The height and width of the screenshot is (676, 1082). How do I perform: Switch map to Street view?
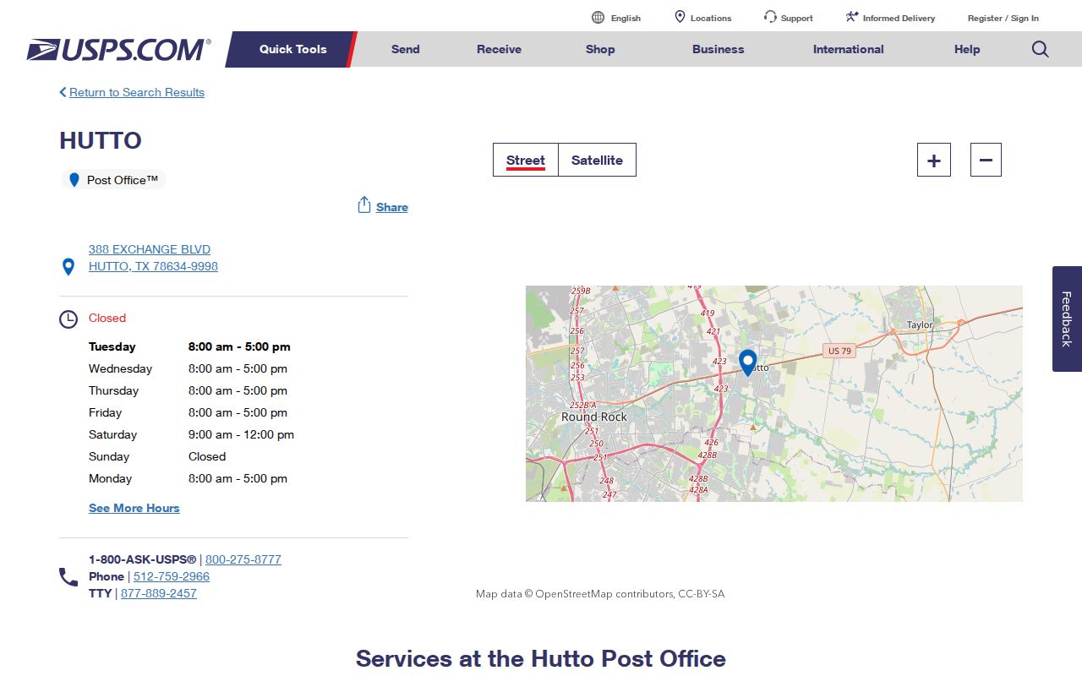point(526,160)
